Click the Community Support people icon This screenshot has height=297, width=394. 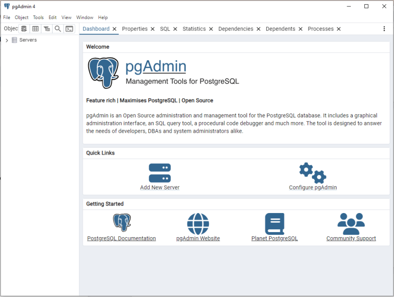pos(351,223)
